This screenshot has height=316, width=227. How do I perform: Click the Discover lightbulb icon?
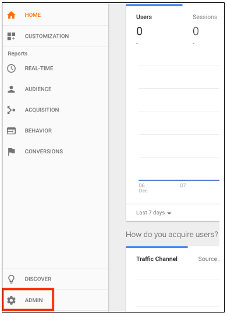point(11,279)
